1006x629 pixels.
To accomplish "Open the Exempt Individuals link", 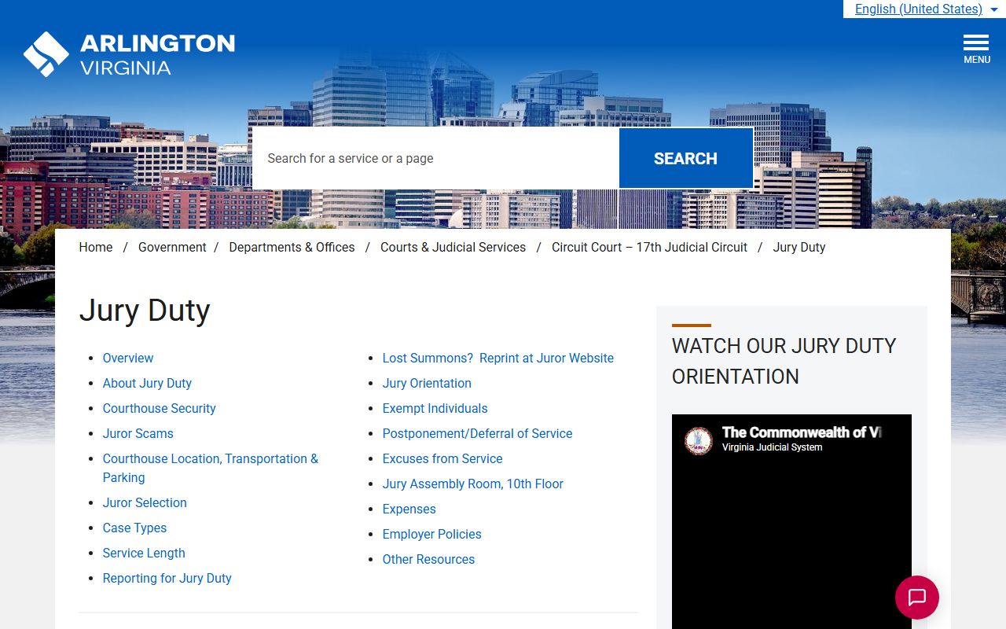I will (x=435, y=408).
